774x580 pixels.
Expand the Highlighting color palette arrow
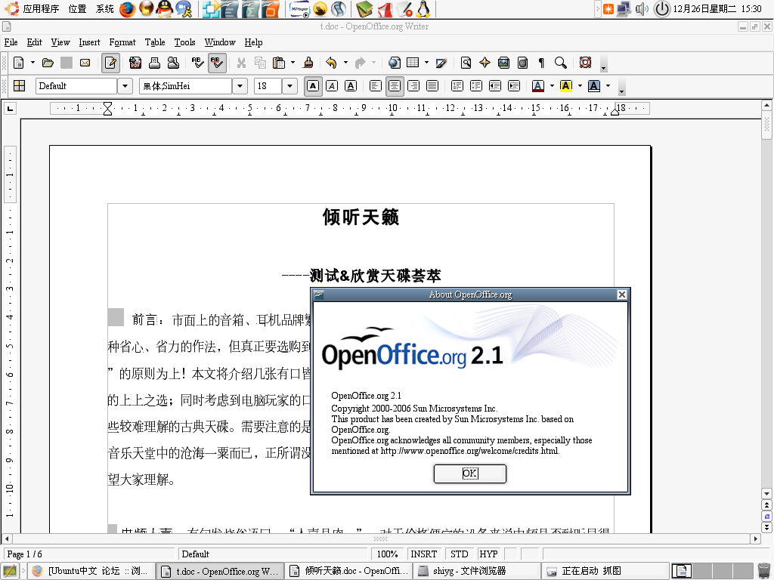point(580,86)
